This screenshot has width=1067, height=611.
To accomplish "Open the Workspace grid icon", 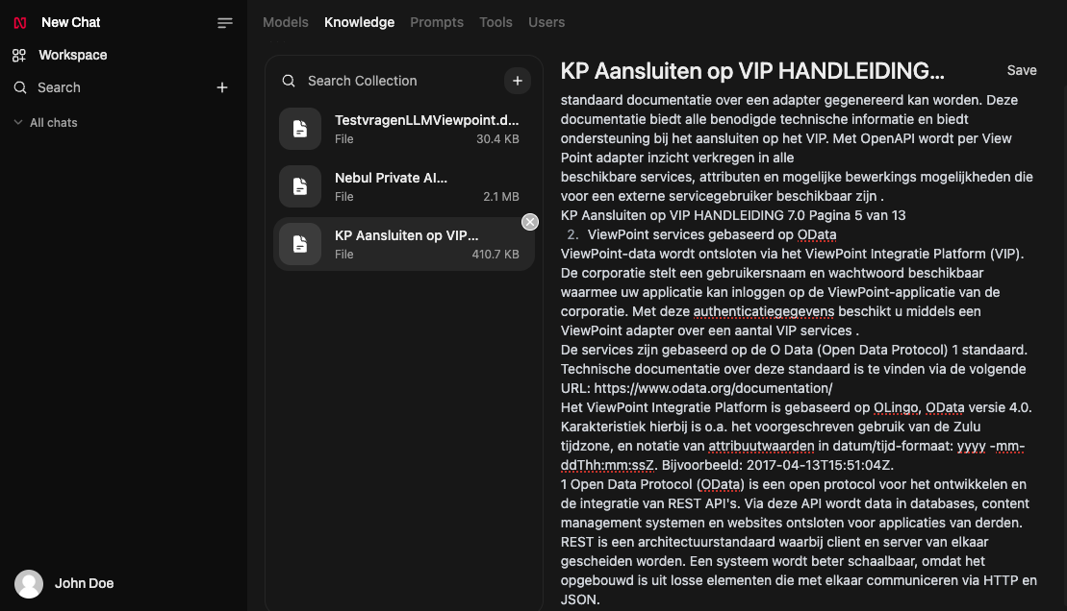I will (19, 55).
